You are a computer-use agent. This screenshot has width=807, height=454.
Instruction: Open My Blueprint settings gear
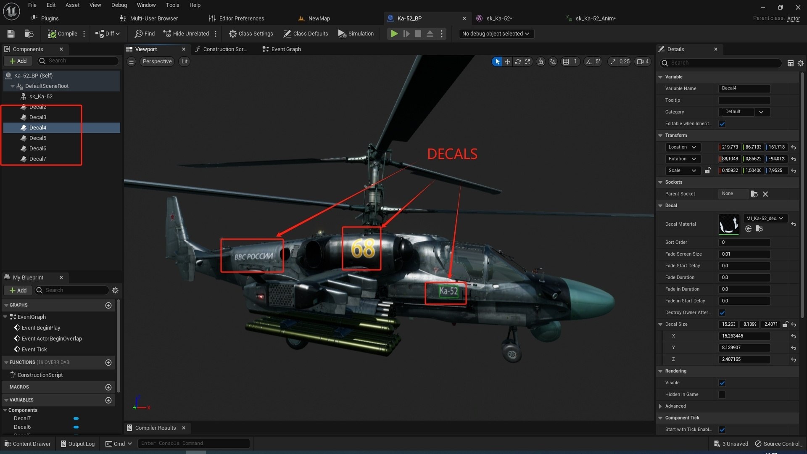coord(115,290)
